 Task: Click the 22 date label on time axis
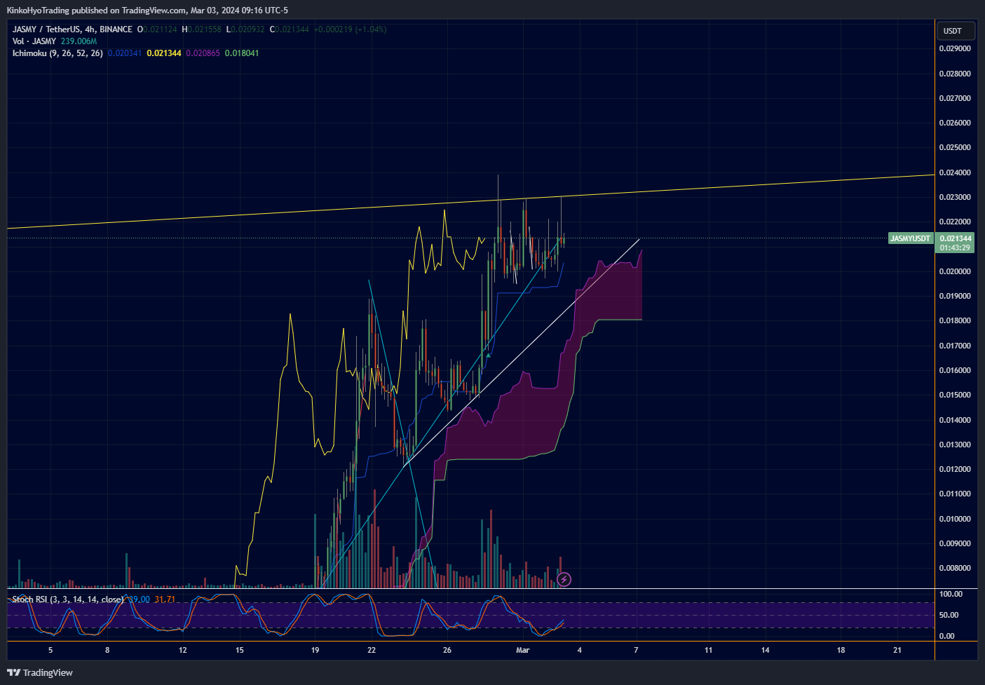click(x=372, y=650)
